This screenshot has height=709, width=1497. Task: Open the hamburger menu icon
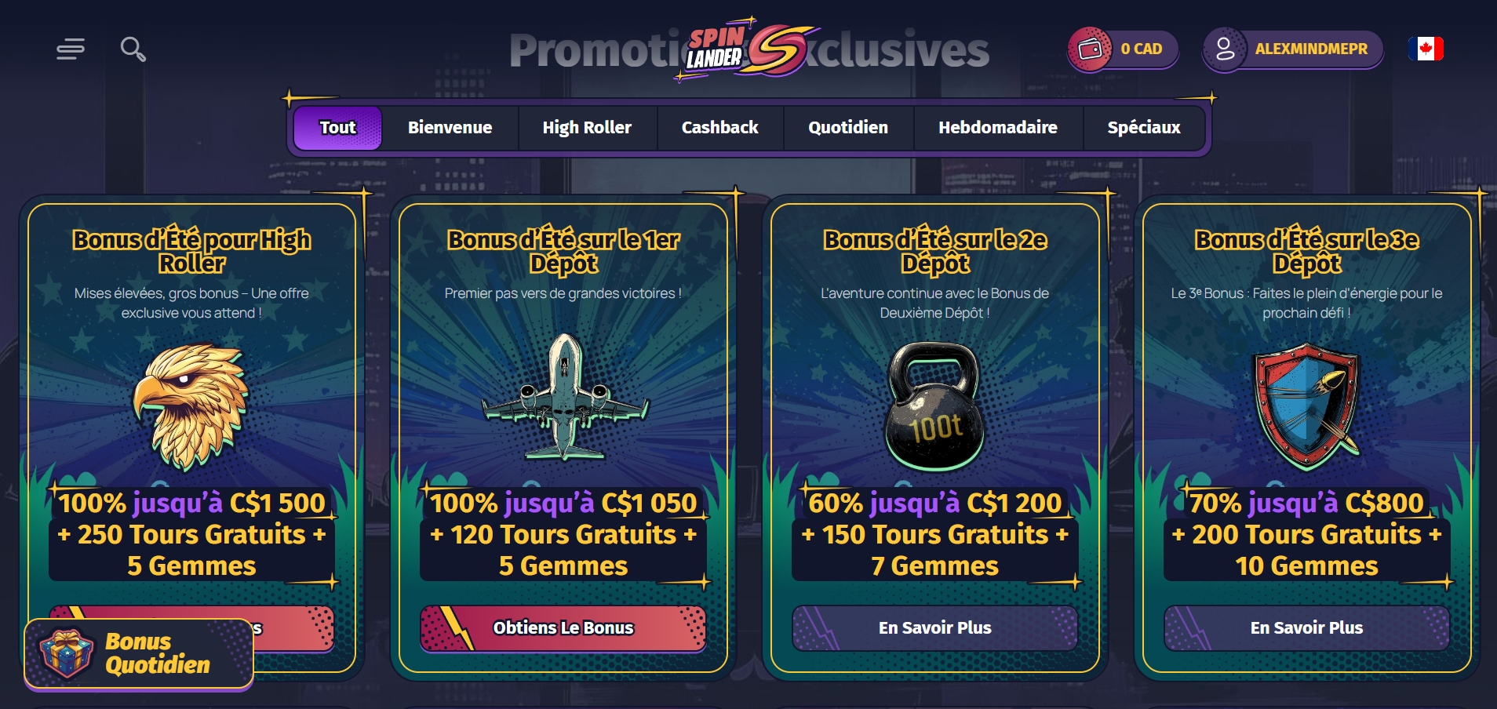pos(71,49)
